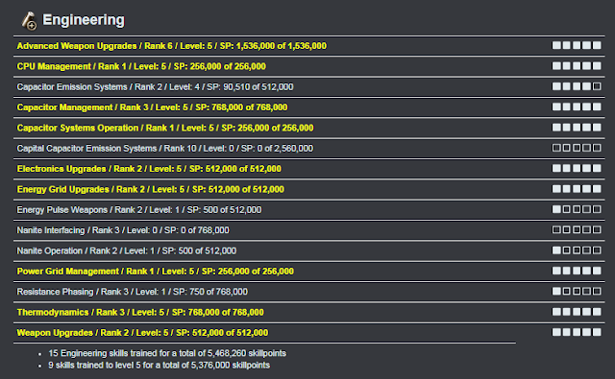Click the Engineering category icon

[x=29, y=20]
